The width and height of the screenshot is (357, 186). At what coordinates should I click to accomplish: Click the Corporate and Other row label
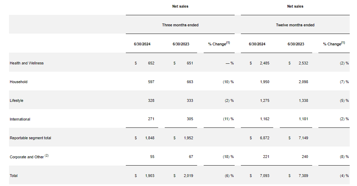pyautogui.click(x=27, y=157)
